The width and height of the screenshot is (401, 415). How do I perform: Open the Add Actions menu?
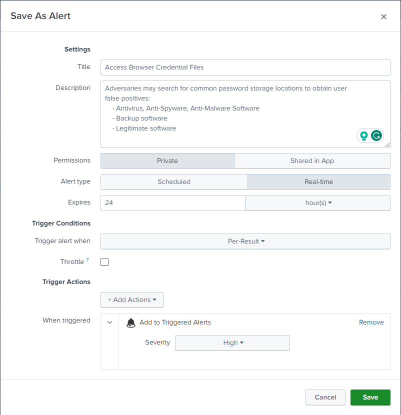(x=131, y=299)
